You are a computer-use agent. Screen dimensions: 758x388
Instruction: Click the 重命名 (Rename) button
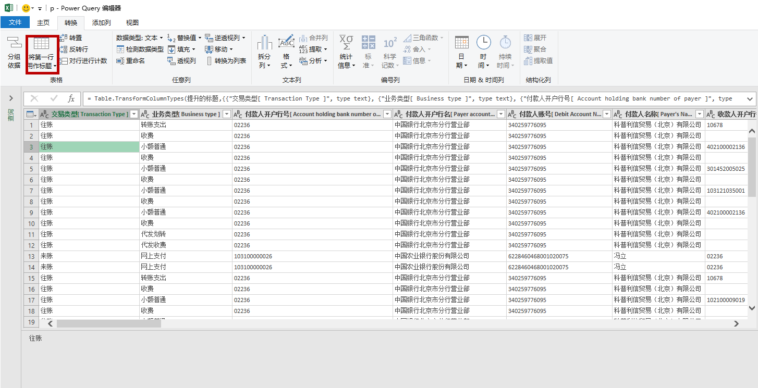tap(130, 60)
